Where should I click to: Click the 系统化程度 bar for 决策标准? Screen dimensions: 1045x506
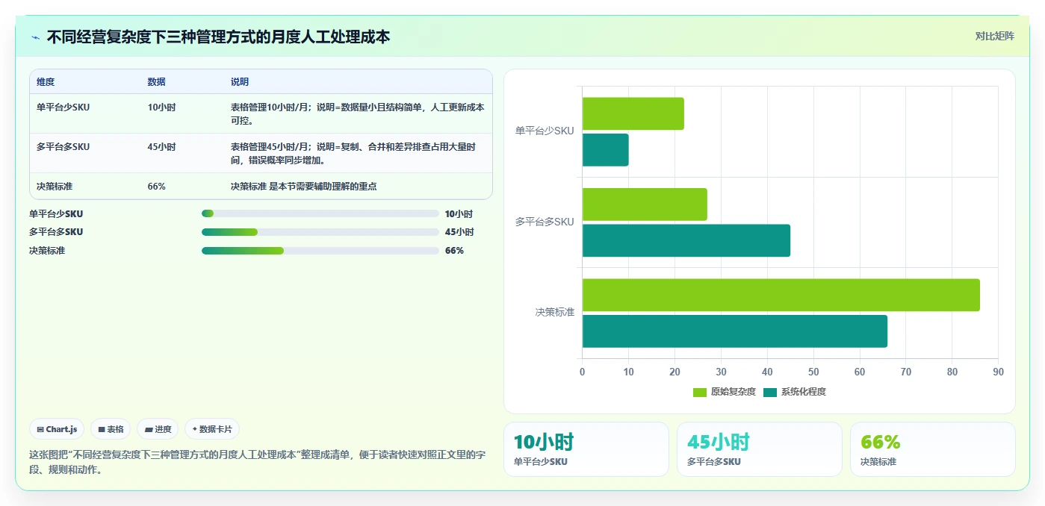[x=735, y=331]
